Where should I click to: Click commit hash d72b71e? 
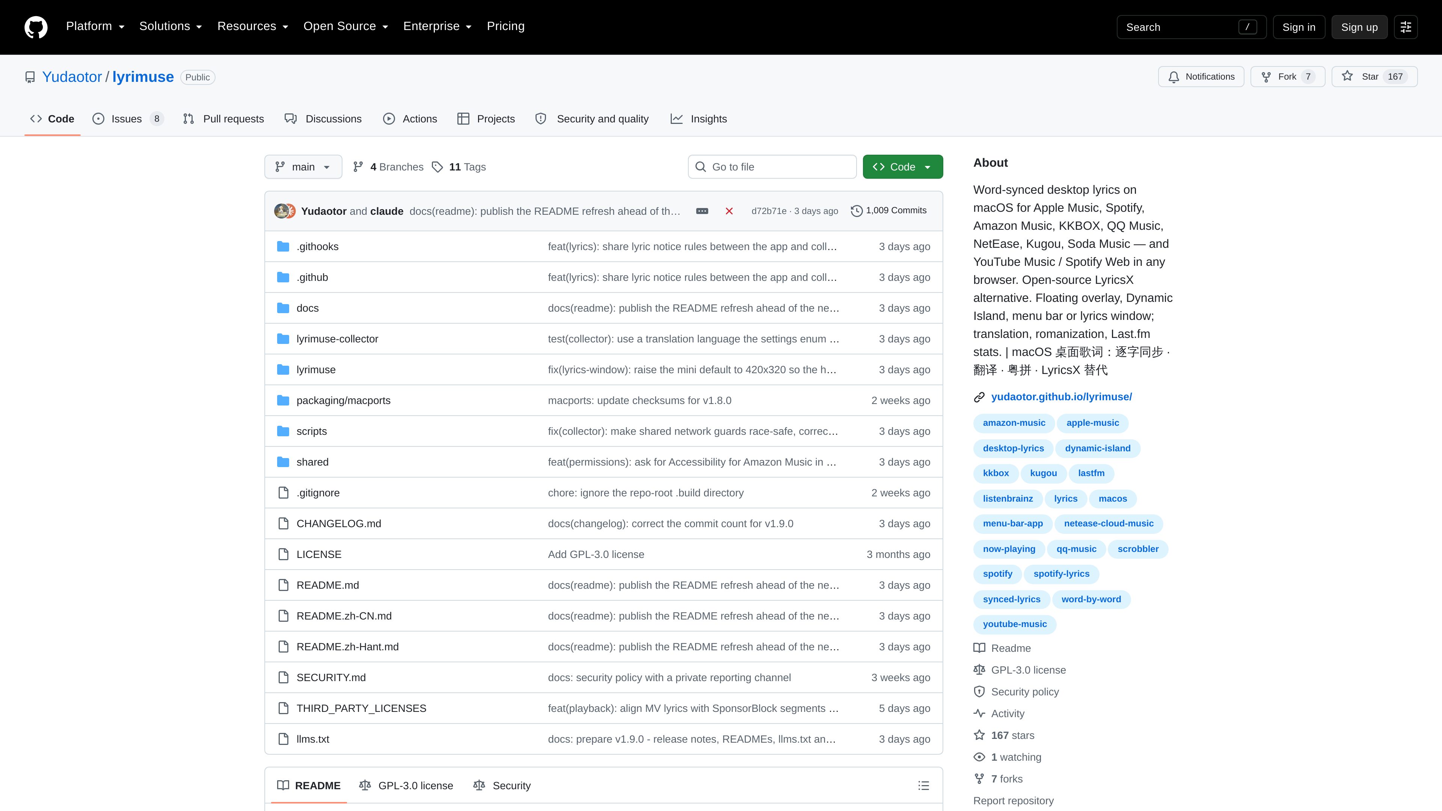[x=769, y=211]
